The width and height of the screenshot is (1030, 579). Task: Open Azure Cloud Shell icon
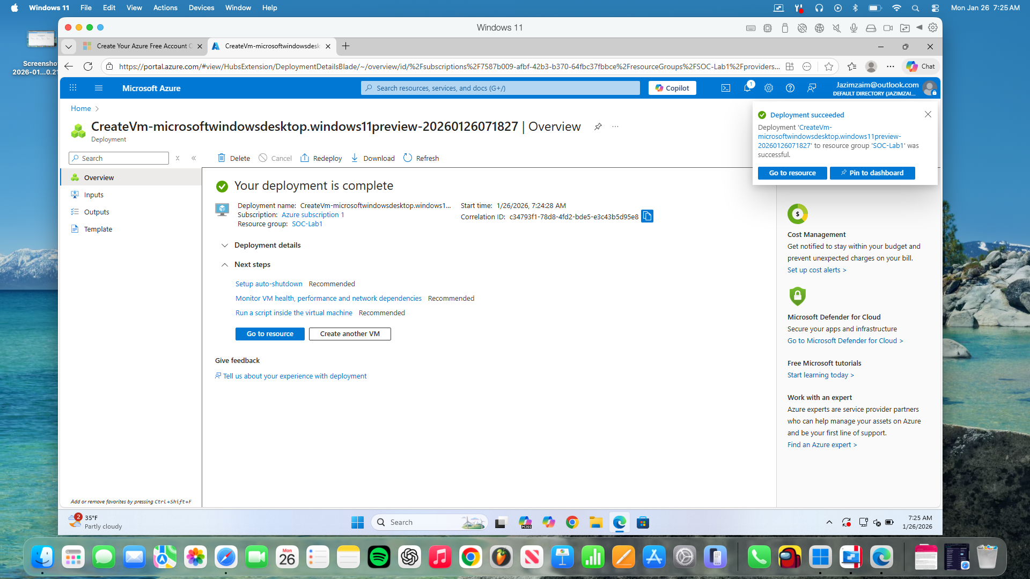(726, 88)
